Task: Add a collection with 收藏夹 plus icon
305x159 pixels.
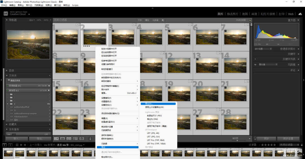Action: pos(50,124)
